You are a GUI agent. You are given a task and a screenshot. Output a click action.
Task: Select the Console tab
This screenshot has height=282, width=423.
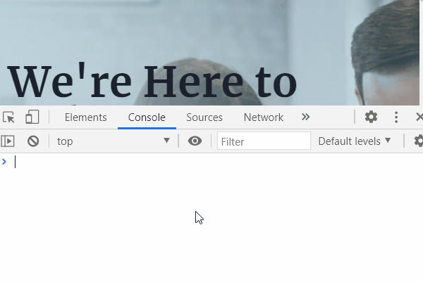[147, 117]
